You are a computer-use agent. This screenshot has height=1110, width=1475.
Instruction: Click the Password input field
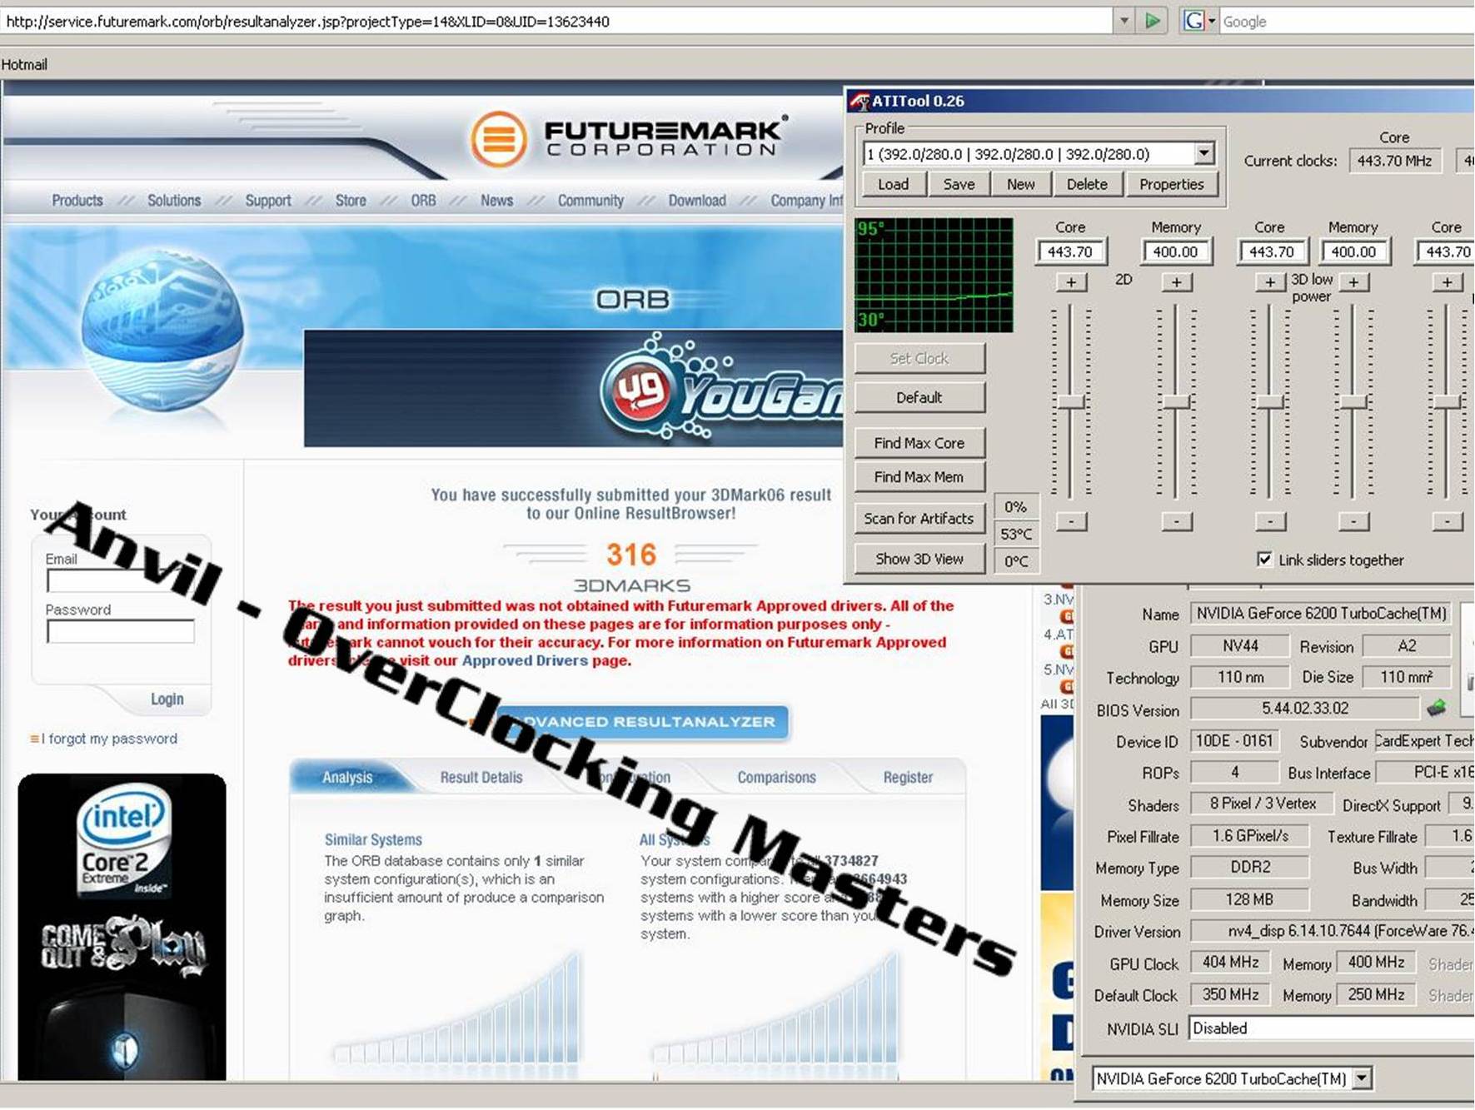(x=121, y=632)
